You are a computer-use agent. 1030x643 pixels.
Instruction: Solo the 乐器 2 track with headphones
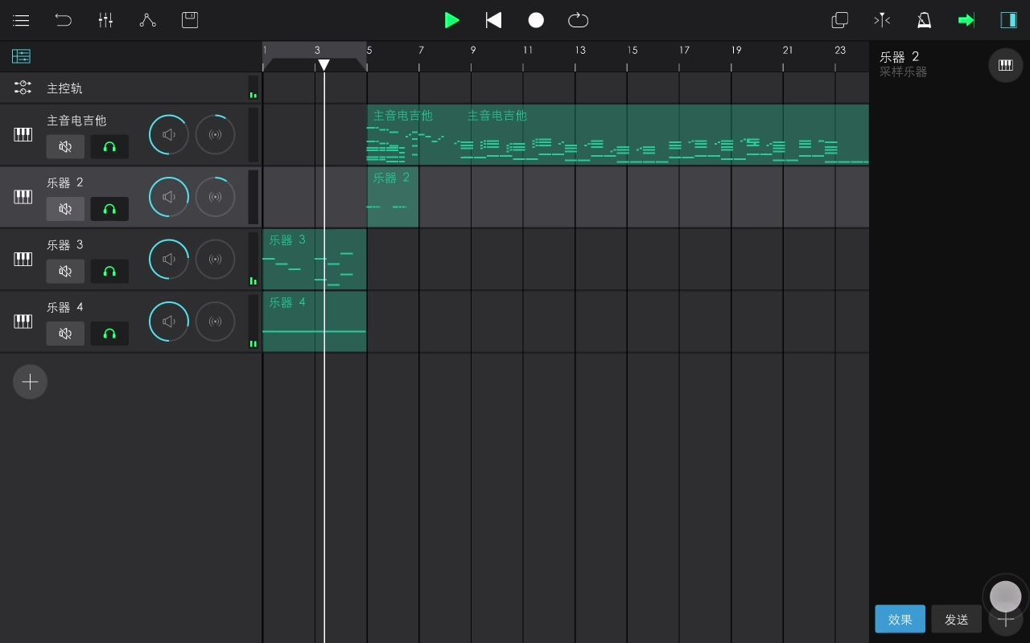tap(109, 209)
